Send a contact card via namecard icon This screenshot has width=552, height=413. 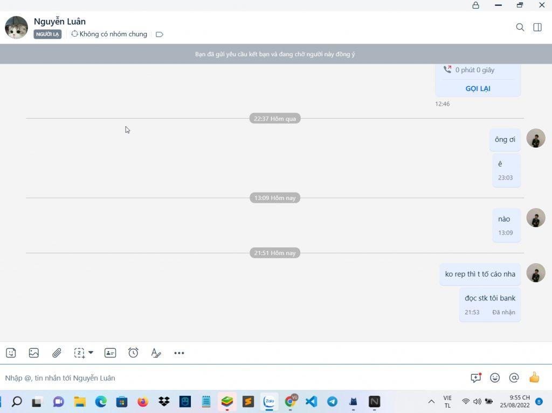click(110, 353)
